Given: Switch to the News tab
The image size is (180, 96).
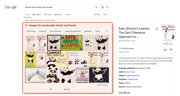Looking at the screenshot, I should click(x=58, y=14).
